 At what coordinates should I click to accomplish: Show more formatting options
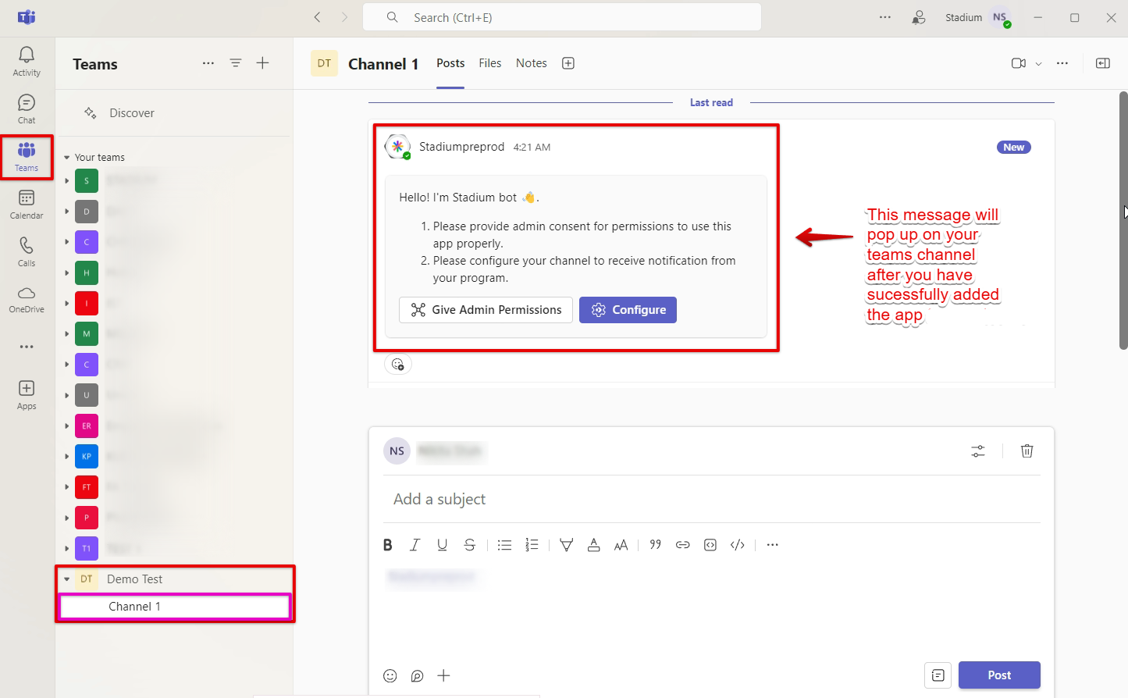pyautogui.click(x=772, y=545)
